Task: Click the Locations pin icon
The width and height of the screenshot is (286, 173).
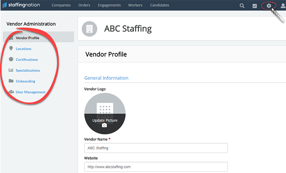Action: point(11,48)
